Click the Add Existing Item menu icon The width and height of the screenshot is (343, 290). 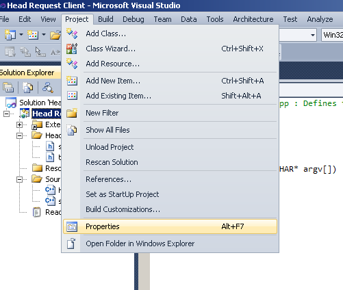click(72, 96)
